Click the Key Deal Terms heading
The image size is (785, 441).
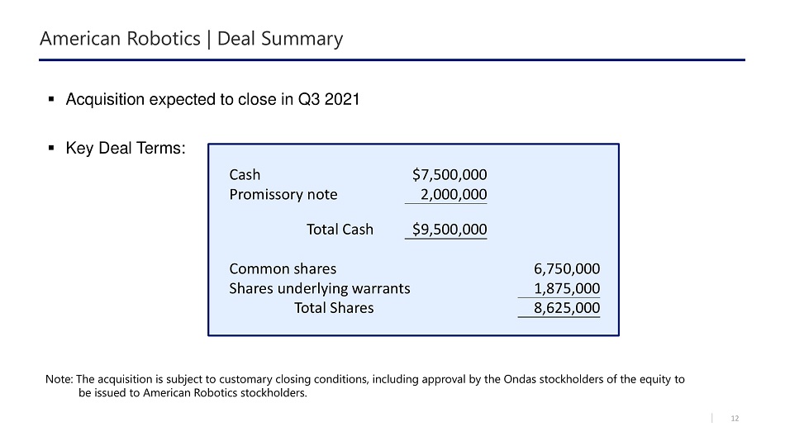coord(126,149)
